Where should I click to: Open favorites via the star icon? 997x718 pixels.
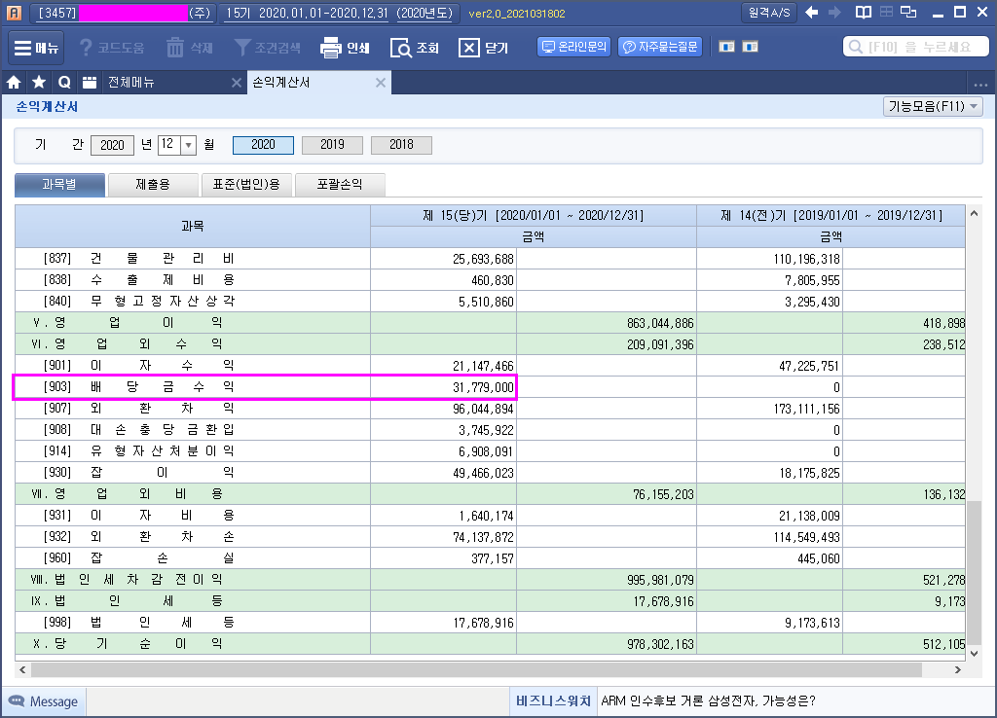point(39,83)
